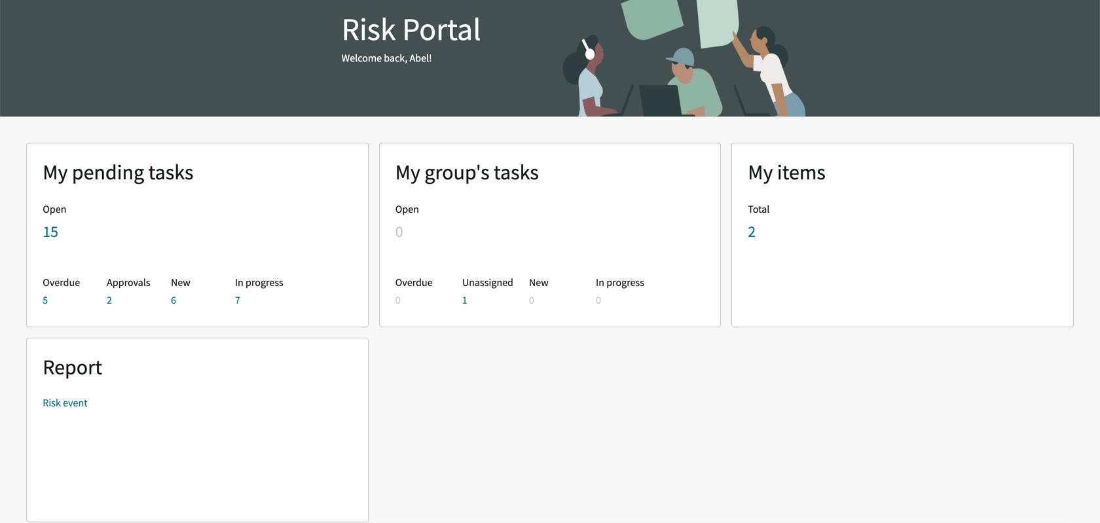Click the group's overdue zero count
The image size is (1100, 523).
[x=398, y=300]
